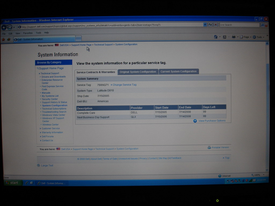Open the Help menu

pos(46,32)
